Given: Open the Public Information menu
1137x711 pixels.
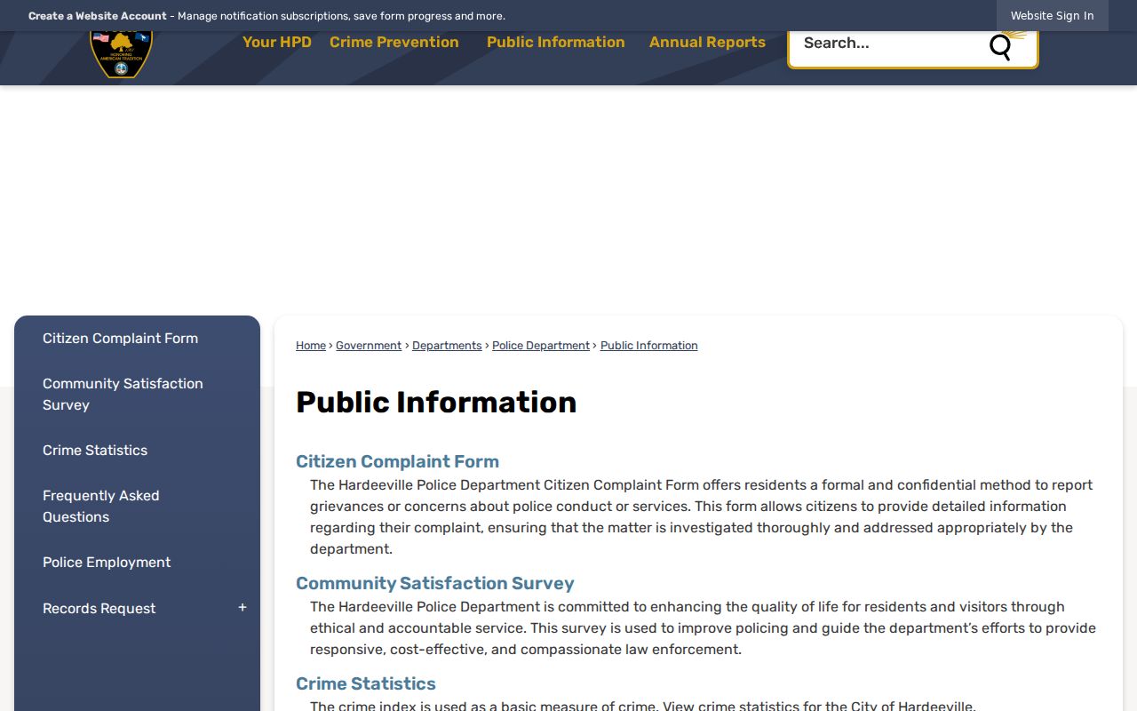Looking at the screenshot, I should coord(556,42).
